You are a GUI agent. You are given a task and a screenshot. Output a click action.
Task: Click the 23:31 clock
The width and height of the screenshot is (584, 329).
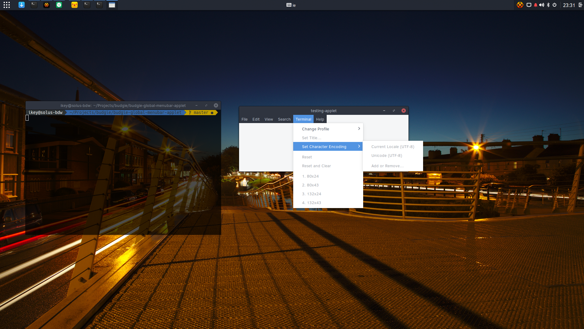[x=569, y=5]
